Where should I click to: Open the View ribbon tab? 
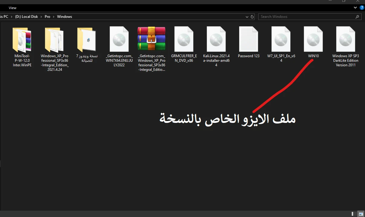(x=13, y=8)
